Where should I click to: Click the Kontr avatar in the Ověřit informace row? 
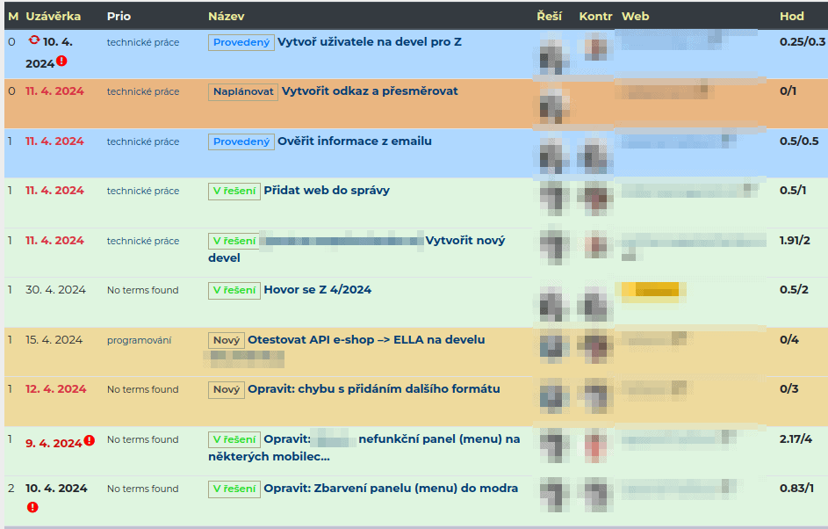coord(596,154)
